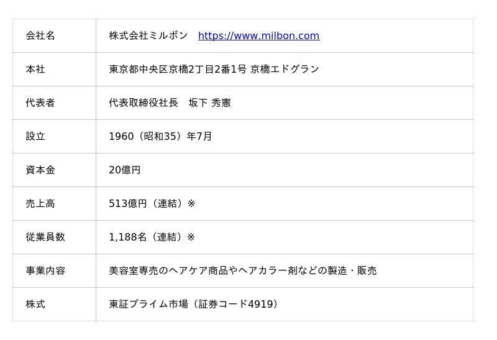Click the 代表者 row label
497x340 pixels.
tap(40, 103)
